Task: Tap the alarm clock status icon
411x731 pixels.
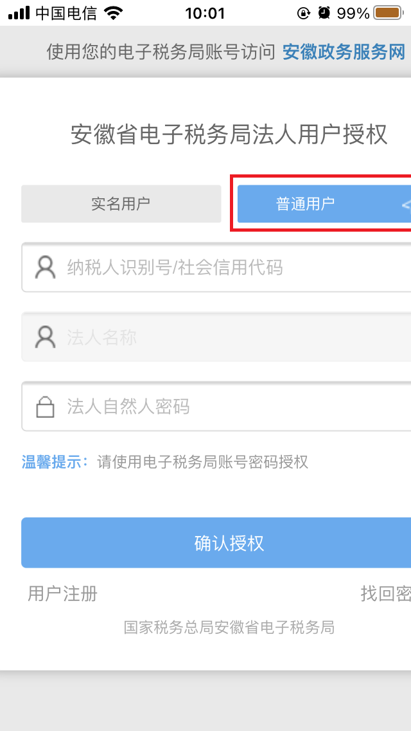Action: [324, 13]
